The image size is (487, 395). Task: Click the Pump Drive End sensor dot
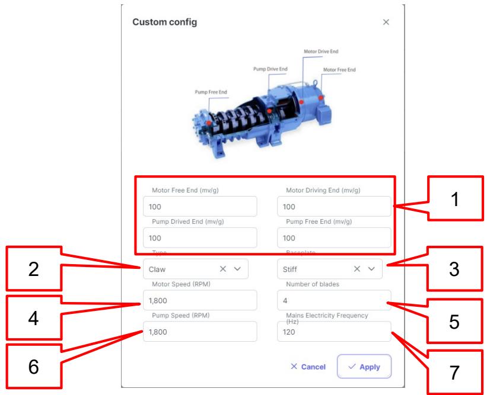(x=269, y=111)
